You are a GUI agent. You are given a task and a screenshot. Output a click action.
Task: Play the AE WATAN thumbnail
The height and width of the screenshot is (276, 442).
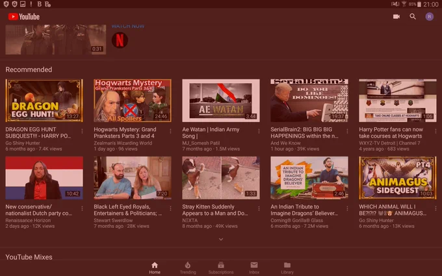click(x=221, y=101)
